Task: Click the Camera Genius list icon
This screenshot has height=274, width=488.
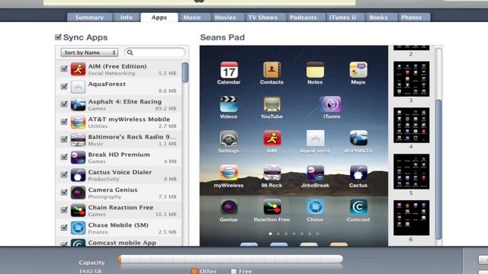Action: tap(78, 193)
